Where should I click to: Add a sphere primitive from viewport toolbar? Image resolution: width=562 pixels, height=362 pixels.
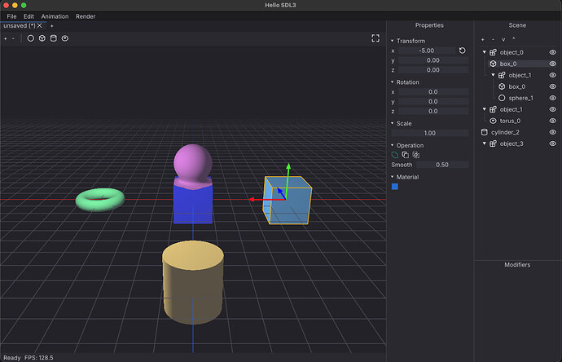click(31, 38)
